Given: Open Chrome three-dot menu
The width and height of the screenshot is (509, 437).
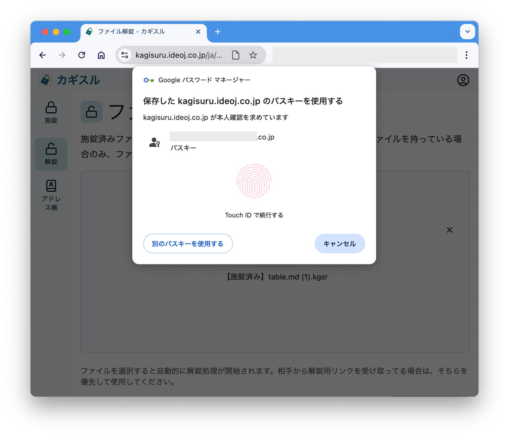Looking at the screenshot, I should point(466,55).
